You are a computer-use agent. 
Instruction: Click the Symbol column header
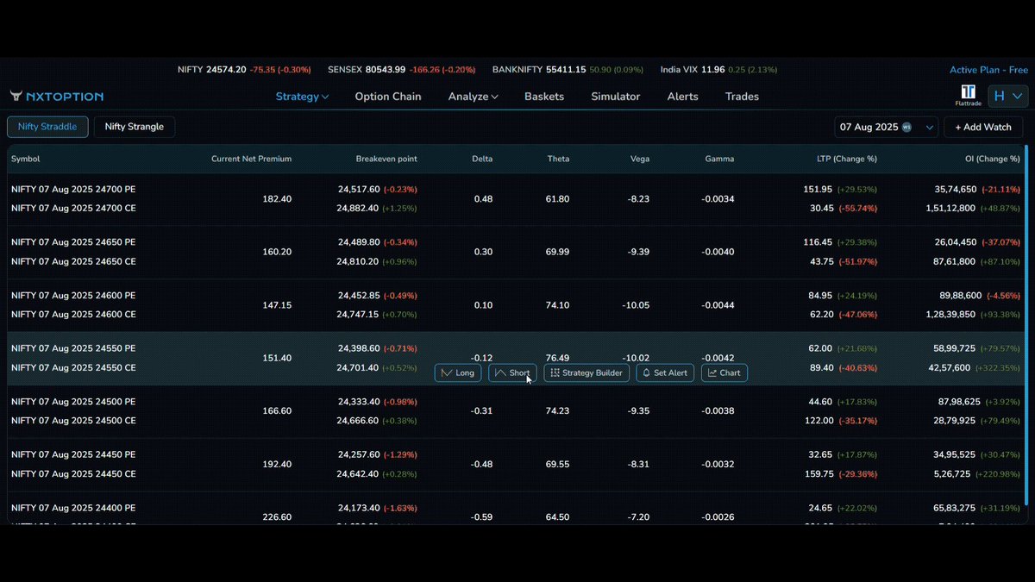click(26, 159)
